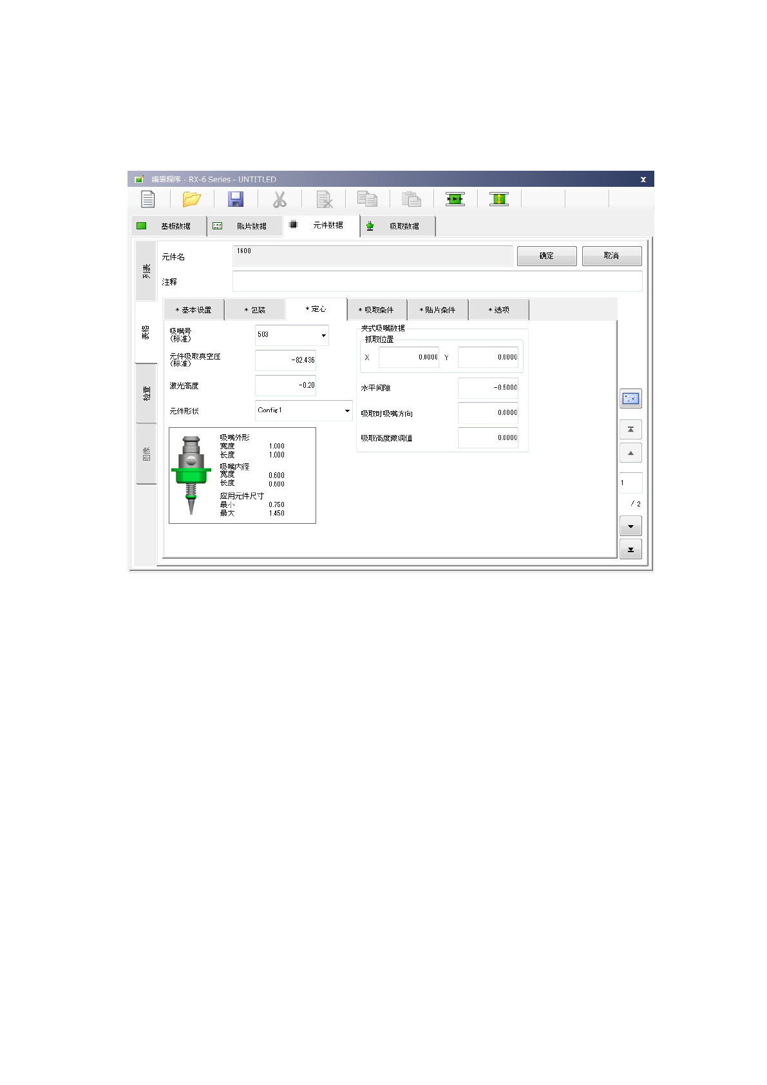Select the 图像 vertical side tab

[146, 454]
